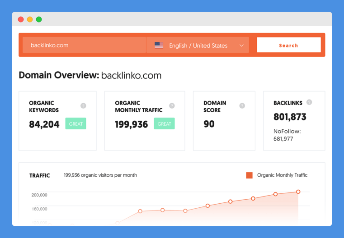Select the 801,873 backlinks value

(290, 117)
